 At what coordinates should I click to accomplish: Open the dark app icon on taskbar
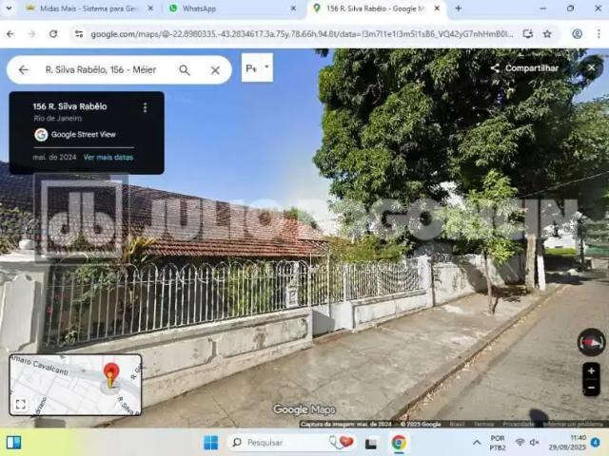(x=371, y=443)
